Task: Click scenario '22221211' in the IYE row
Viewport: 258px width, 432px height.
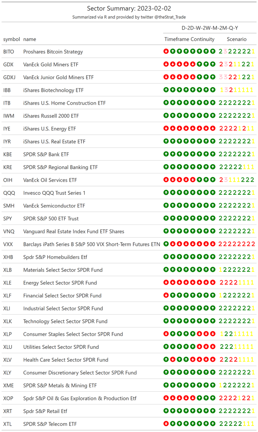Action: pyautogui.click(x=237, y=129)
